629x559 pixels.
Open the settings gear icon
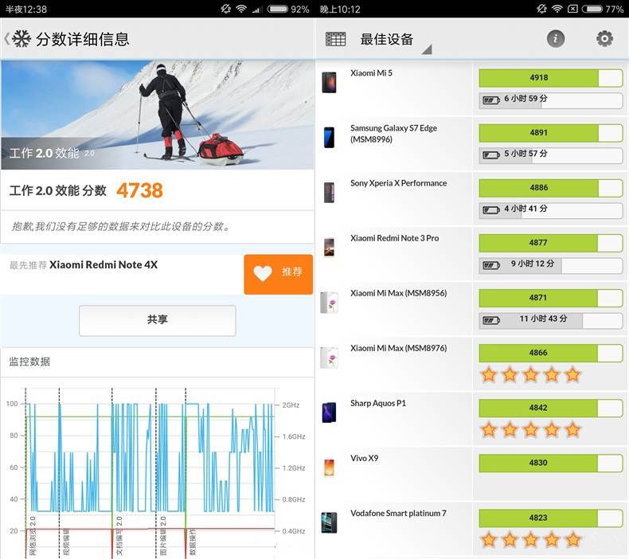coord(604,38)
